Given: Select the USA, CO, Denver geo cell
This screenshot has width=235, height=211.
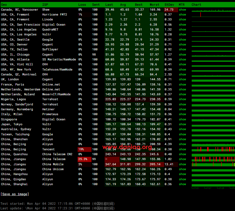Looking at the screenshot, I should pyautogui.click(x=14, y=44).
